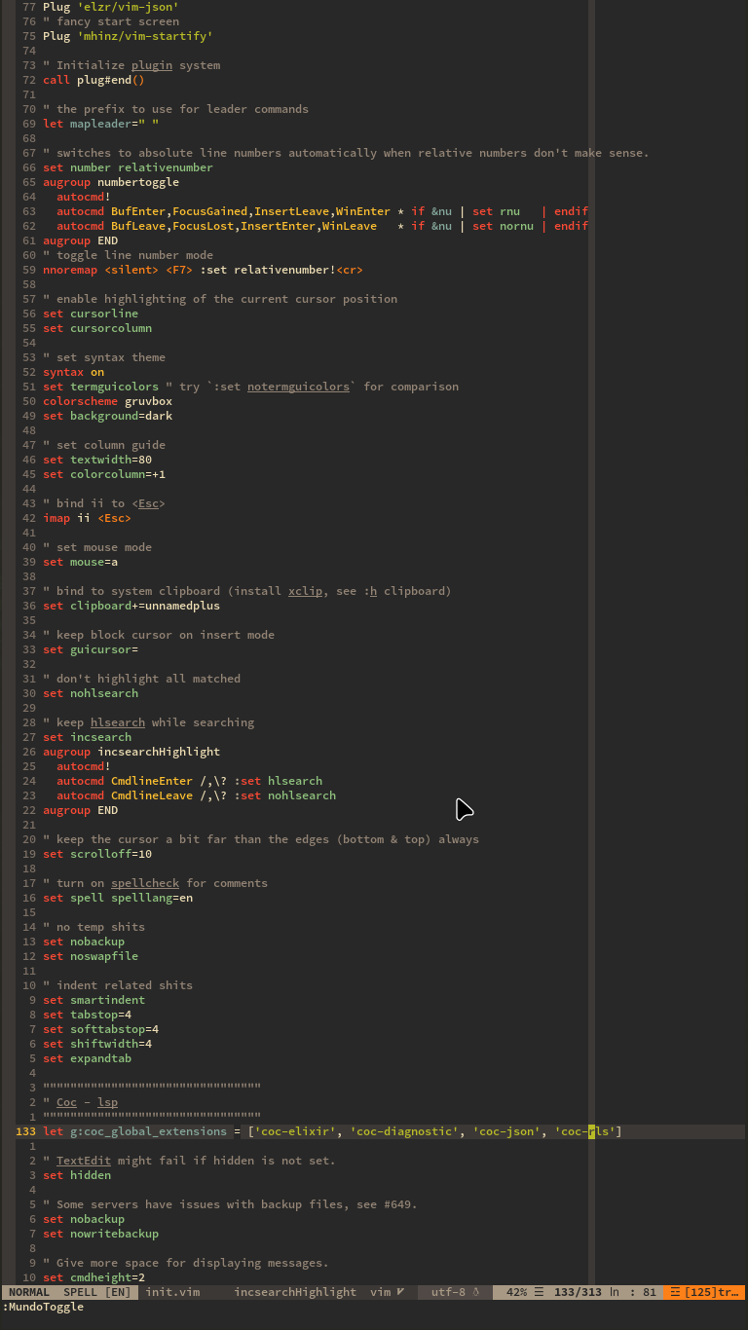Place cursor on 'colorscheme gruvbox' line

click(107, 401)
